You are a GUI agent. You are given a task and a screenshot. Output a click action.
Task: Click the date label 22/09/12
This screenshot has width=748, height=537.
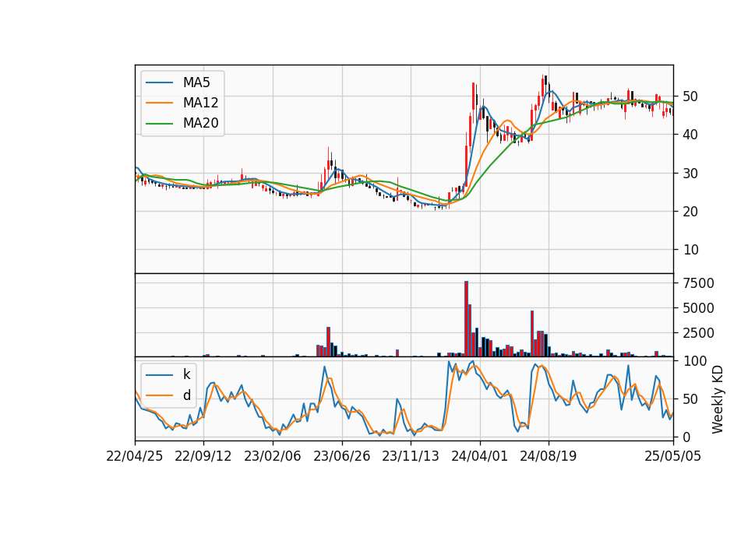pos(203,456)
